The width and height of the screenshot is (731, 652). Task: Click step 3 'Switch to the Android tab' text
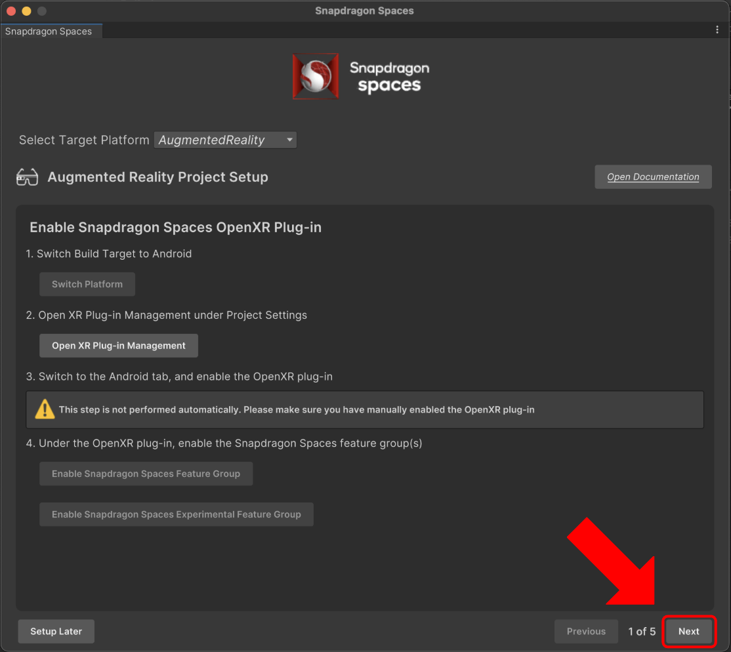pos(180,377)
